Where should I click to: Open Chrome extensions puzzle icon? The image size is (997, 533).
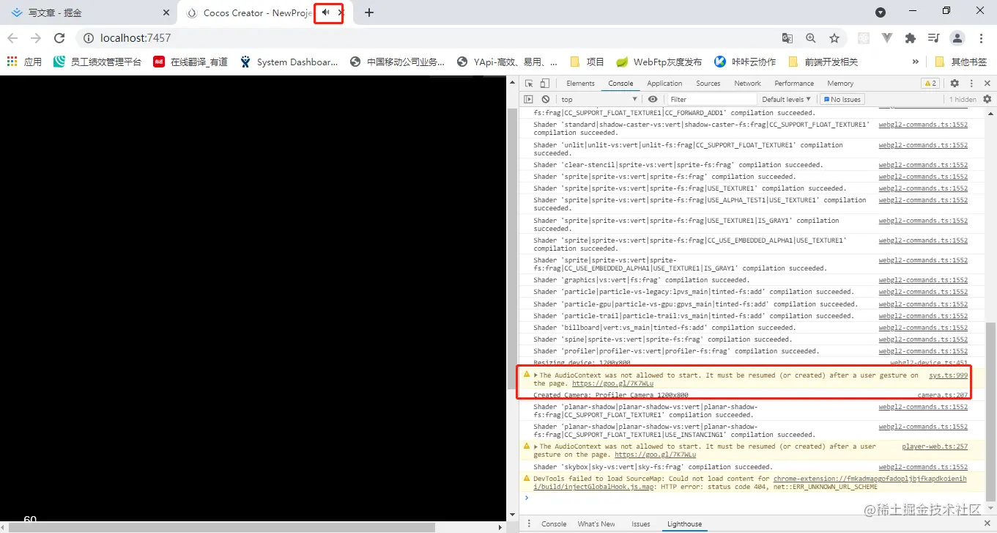coord(911,38)
